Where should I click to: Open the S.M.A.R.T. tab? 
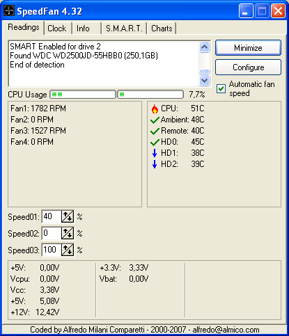click(124, 29)
